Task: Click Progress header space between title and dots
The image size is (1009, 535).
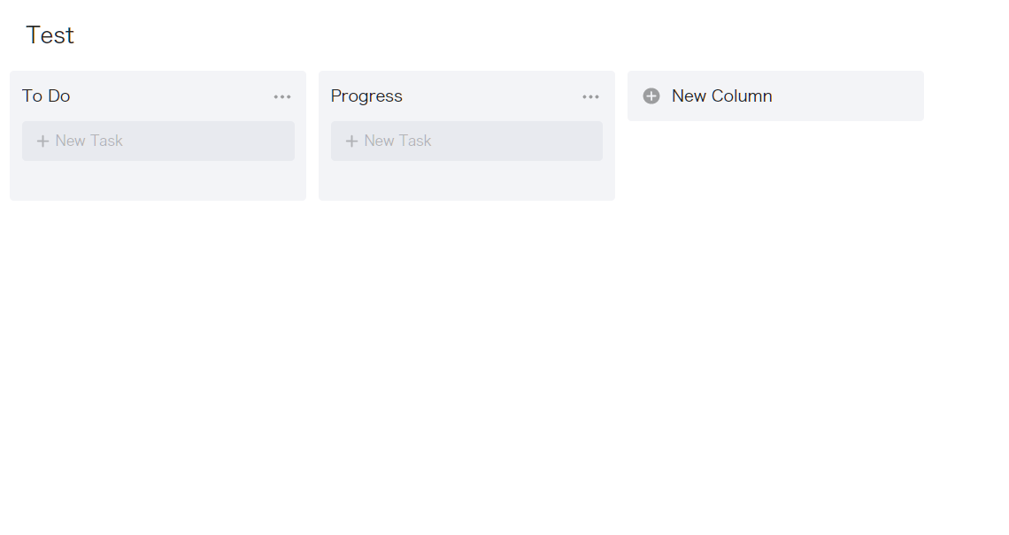Action: 492,96
